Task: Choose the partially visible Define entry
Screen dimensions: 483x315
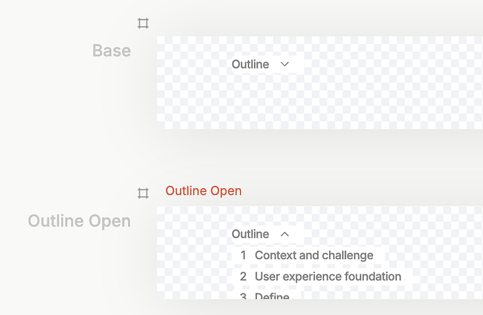Action: [272, 295]
